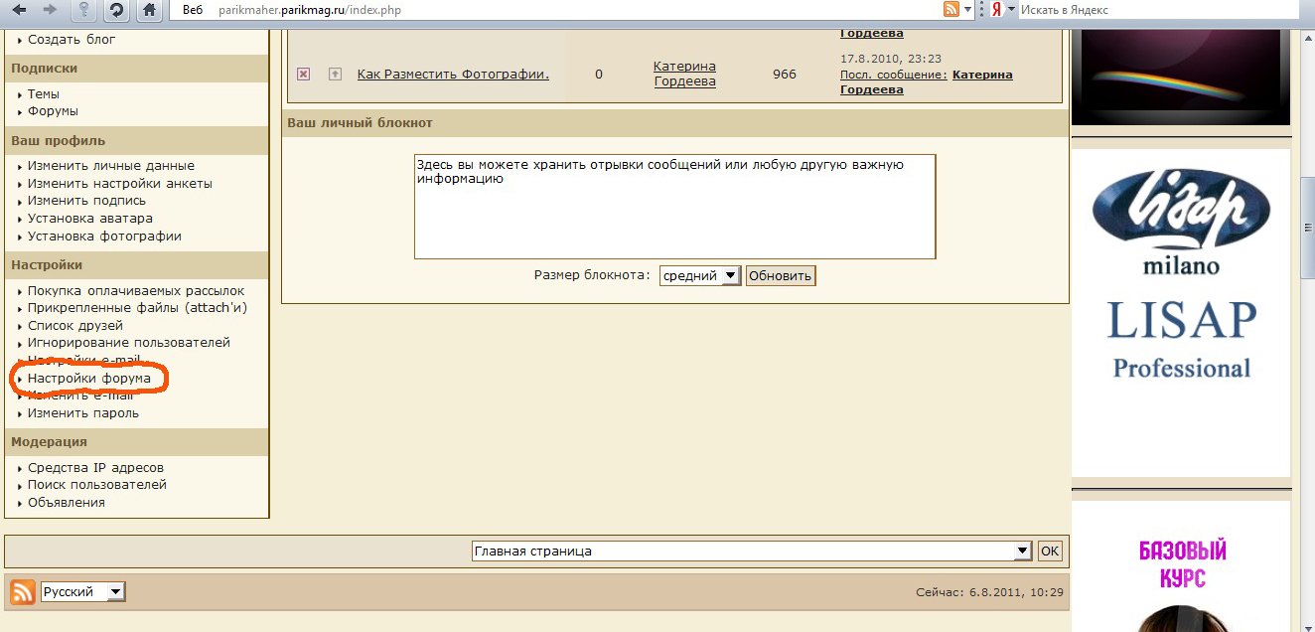This screenshot has height=632, width=1315.
Task: Select Изменить личные данные
Action: 111,166
